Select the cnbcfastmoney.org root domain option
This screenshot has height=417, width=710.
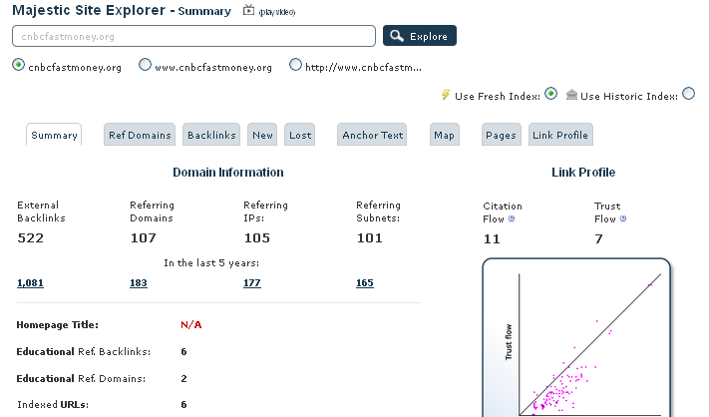(18, 66)
